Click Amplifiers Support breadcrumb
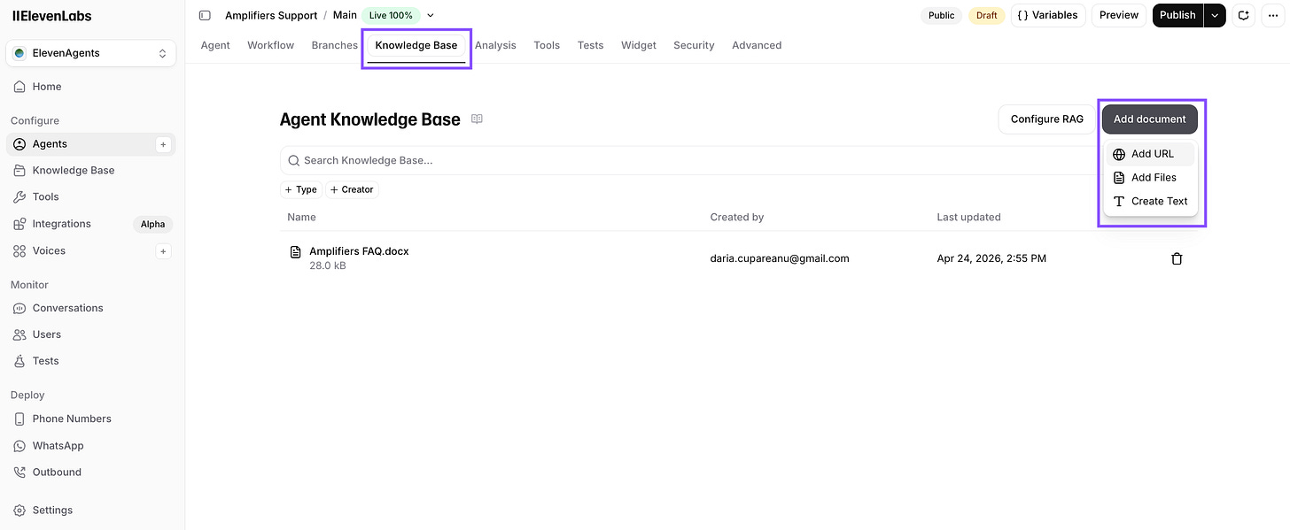The width and height of the screenshot is (1290, 530). pos(271,16)
